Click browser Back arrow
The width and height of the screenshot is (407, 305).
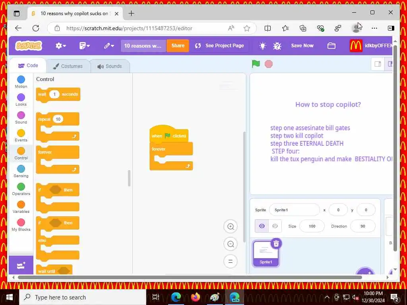click(18, 28)
